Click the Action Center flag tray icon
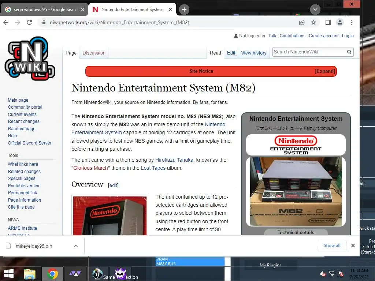Screen dimensions: 375x281 pyautogui.click(x=341, y=274)
